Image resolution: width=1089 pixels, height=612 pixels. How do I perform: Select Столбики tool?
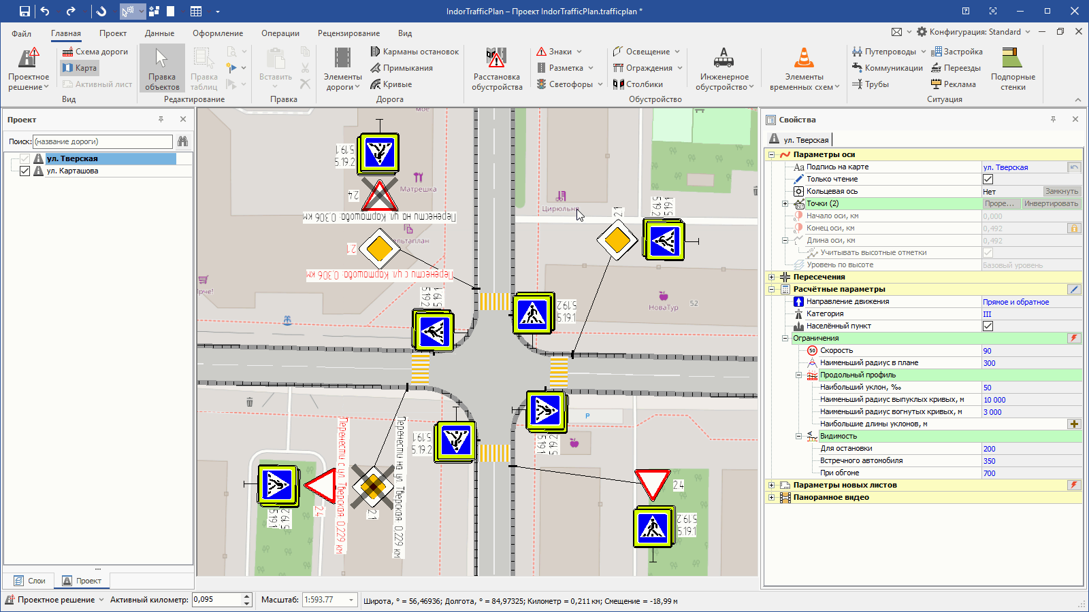click(638, 84)
